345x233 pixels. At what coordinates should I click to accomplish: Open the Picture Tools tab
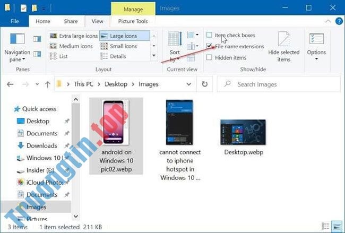(x=133, y=21)
